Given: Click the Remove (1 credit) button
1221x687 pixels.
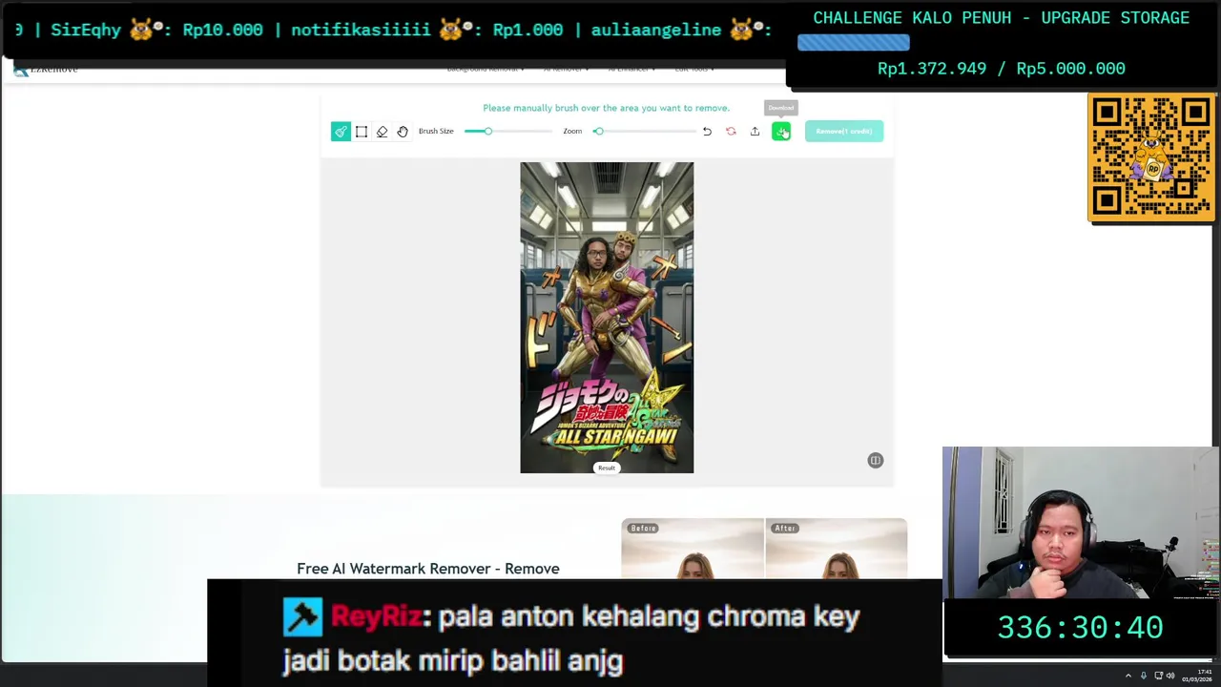Looking at the screenshot, I should [844, 132].
